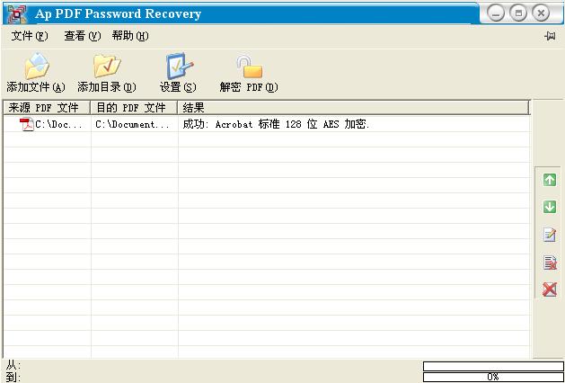565x383 pixels.
Task: Open the Help (帮助) menu
Action: pos(130,36)
